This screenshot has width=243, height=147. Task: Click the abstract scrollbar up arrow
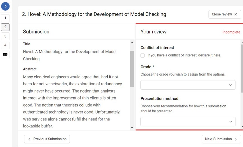[x=132, y=42]
